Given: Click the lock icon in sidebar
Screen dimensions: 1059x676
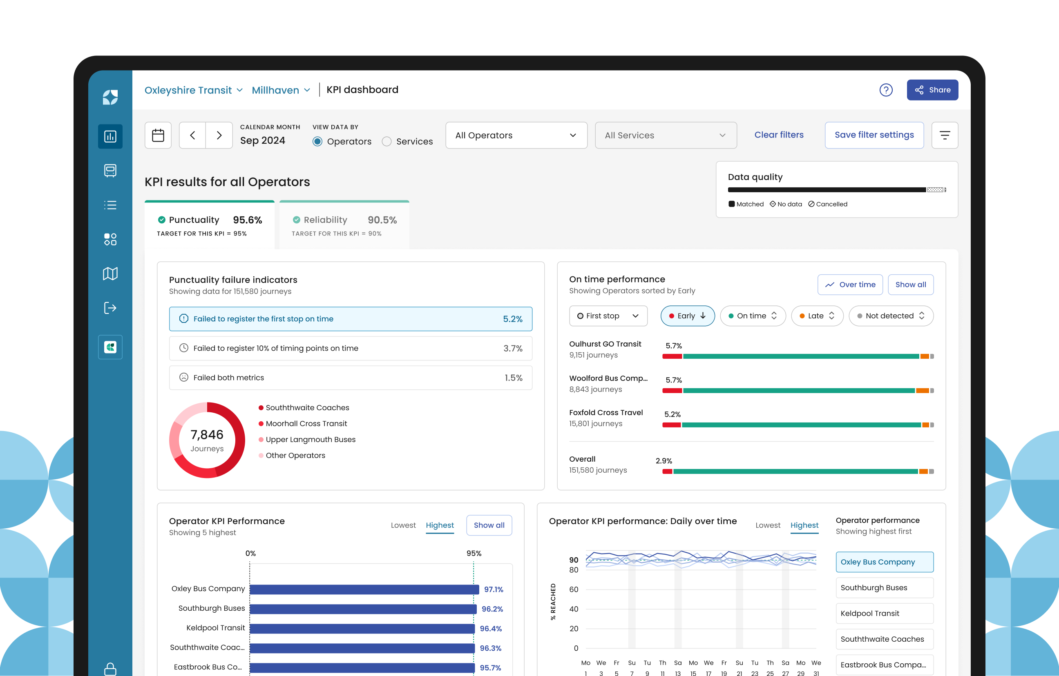Looking at the screenshot, I should click(x=110, y=669).
